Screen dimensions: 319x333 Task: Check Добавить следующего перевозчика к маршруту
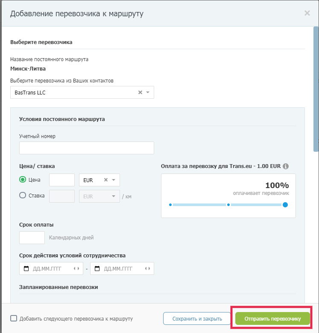14,318
